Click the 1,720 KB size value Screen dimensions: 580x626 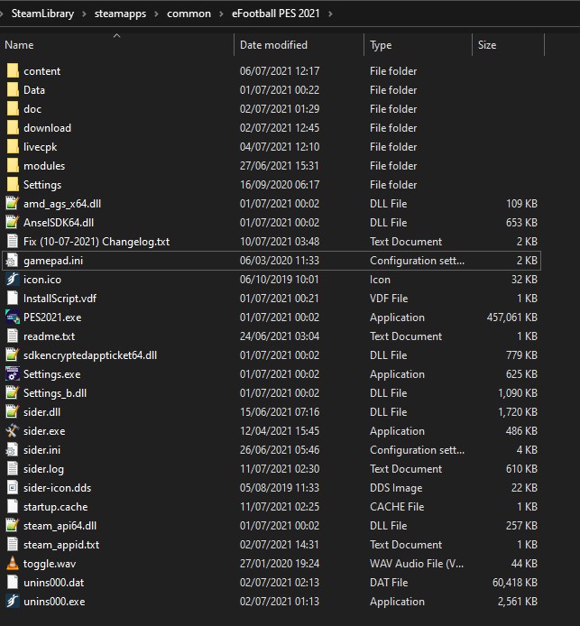click(x=518, y=412)
